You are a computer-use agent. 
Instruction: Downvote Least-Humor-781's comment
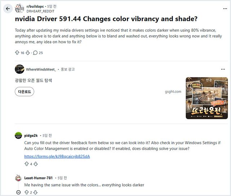pyautogui.click(x=35, y=192)
